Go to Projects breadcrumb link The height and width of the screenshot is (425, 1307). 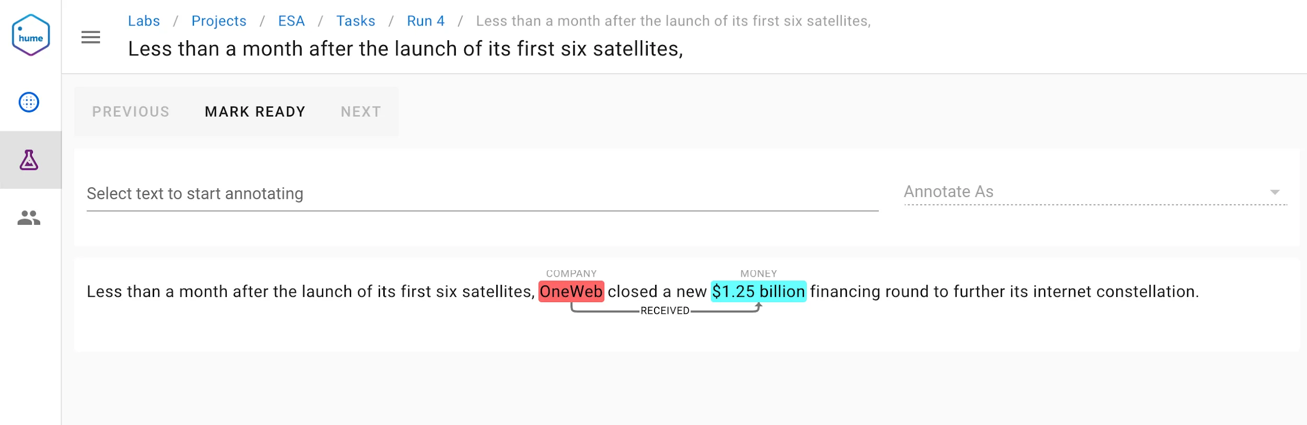(219, 21)
